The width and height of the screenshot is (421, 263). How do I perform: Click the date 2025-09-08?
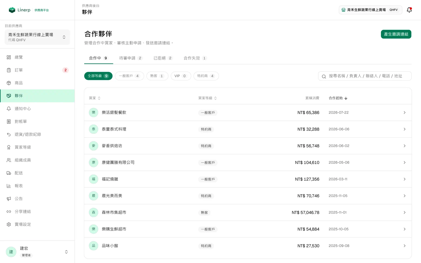pos(339,246)
